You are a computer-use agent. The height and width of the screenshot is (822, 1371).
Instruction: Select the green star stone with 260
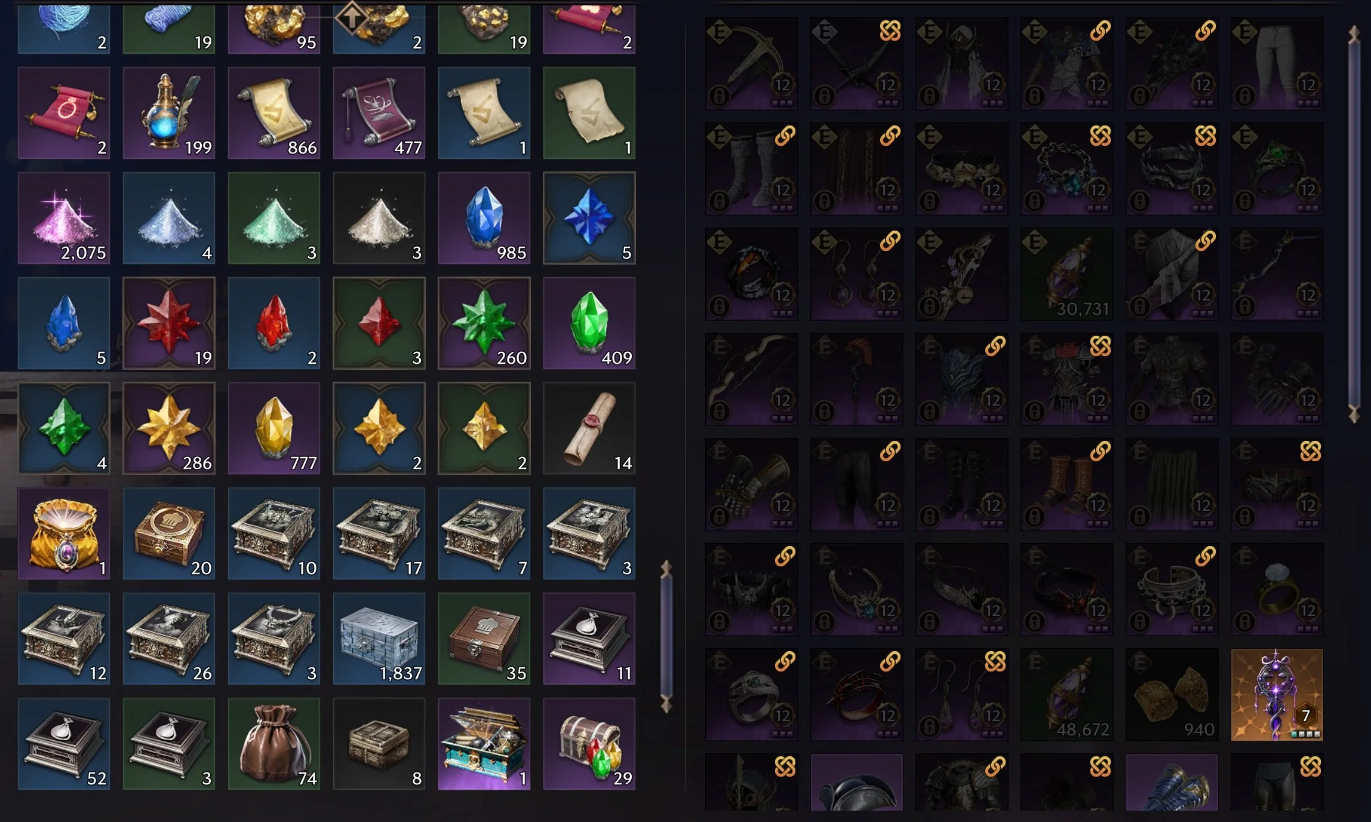(484, 323)
